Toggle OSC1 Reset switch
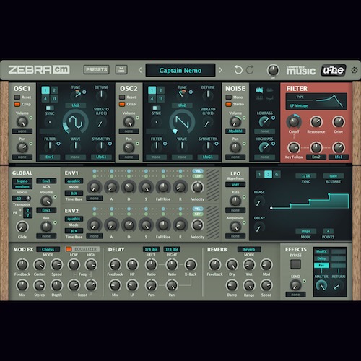 (17, 97)
